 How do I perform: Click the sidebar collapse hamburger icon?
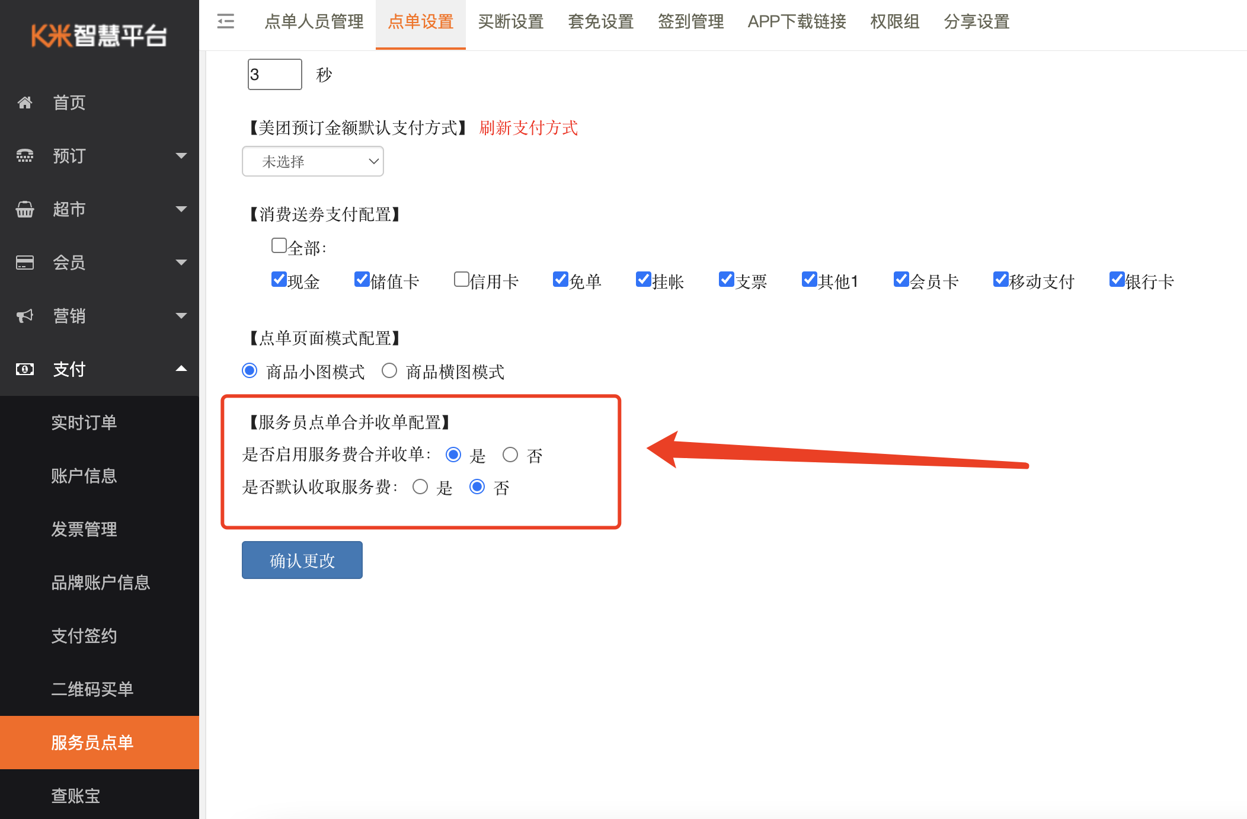(225, 21)
